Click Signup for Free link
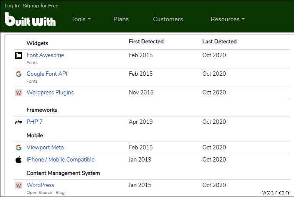This screenshot has height=197, width=294. (41, 6)
